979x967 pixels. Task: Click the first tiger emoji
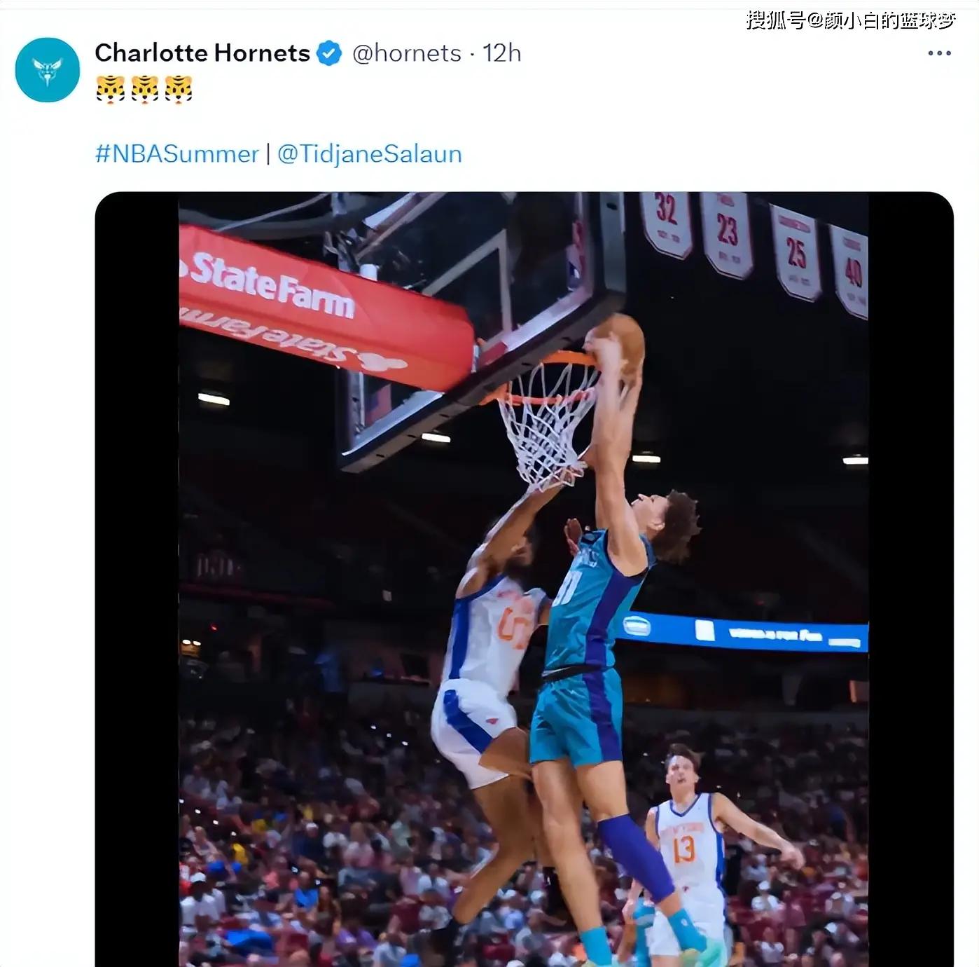tap(110, 90)
